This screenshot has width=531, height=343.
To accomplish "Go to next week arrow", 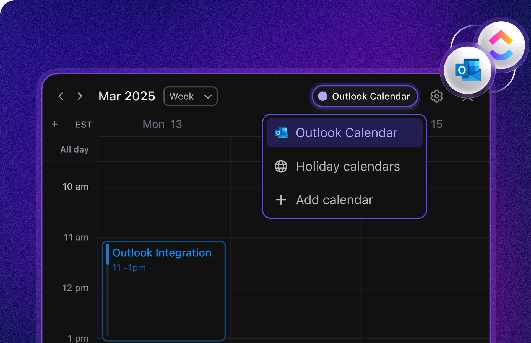I will pos(80,96).
